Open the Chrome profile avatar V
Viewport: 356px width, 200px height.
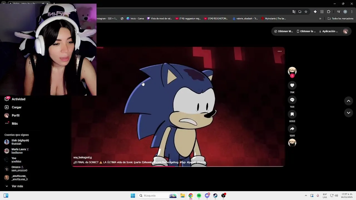[x=345, y=12]
